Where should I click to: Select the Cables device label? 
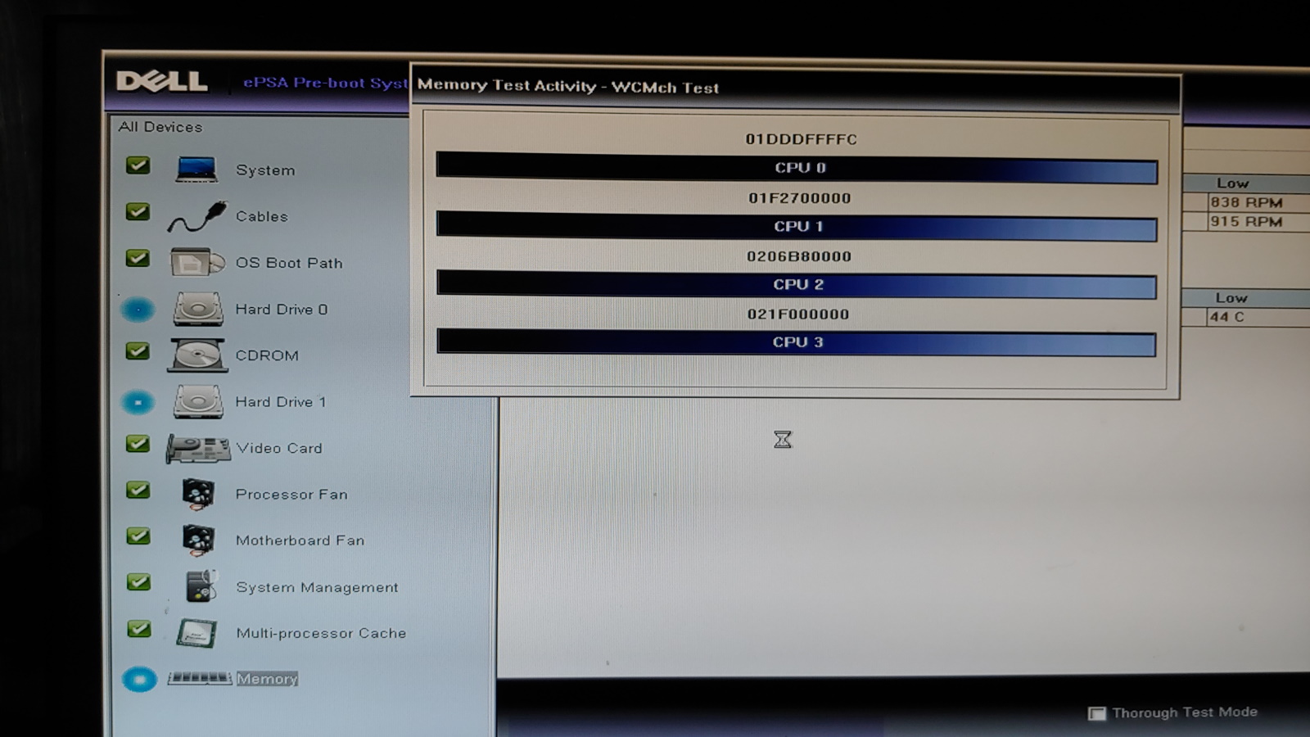[262, 216]
